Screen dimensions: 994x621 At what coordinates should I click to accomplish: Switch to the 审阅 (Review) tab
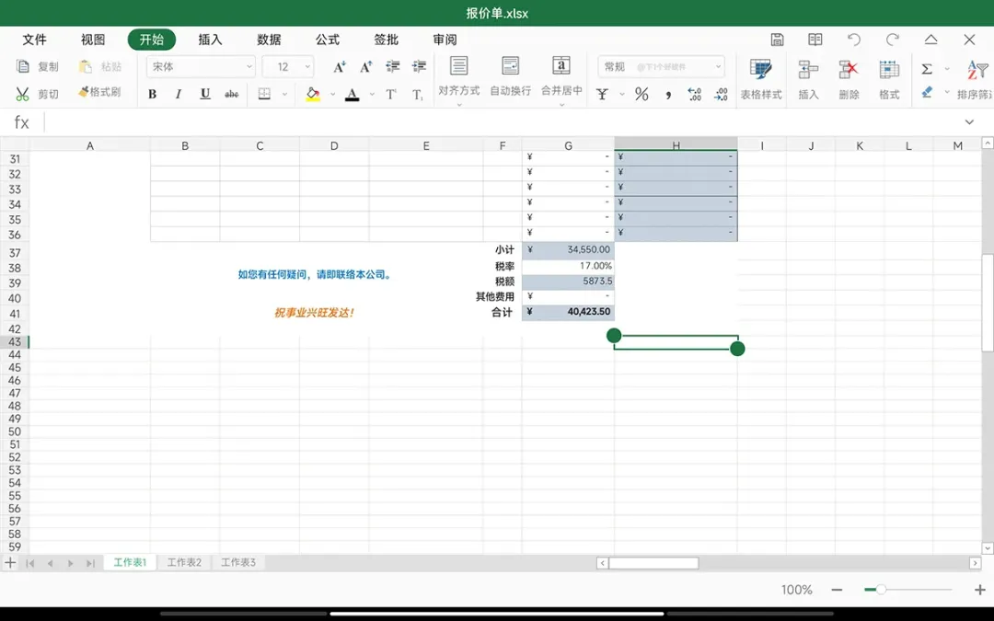[x=445, y=40]
